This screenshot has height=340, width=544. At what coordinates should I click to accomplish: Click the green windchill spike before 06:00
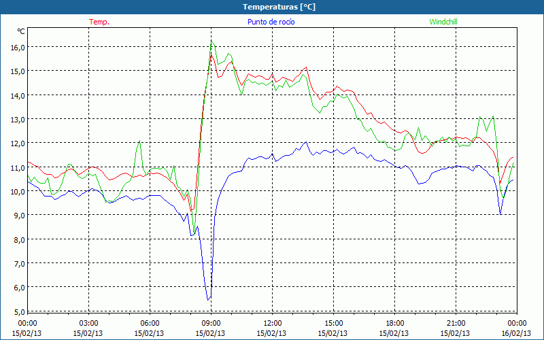click(x=139, y=141)
